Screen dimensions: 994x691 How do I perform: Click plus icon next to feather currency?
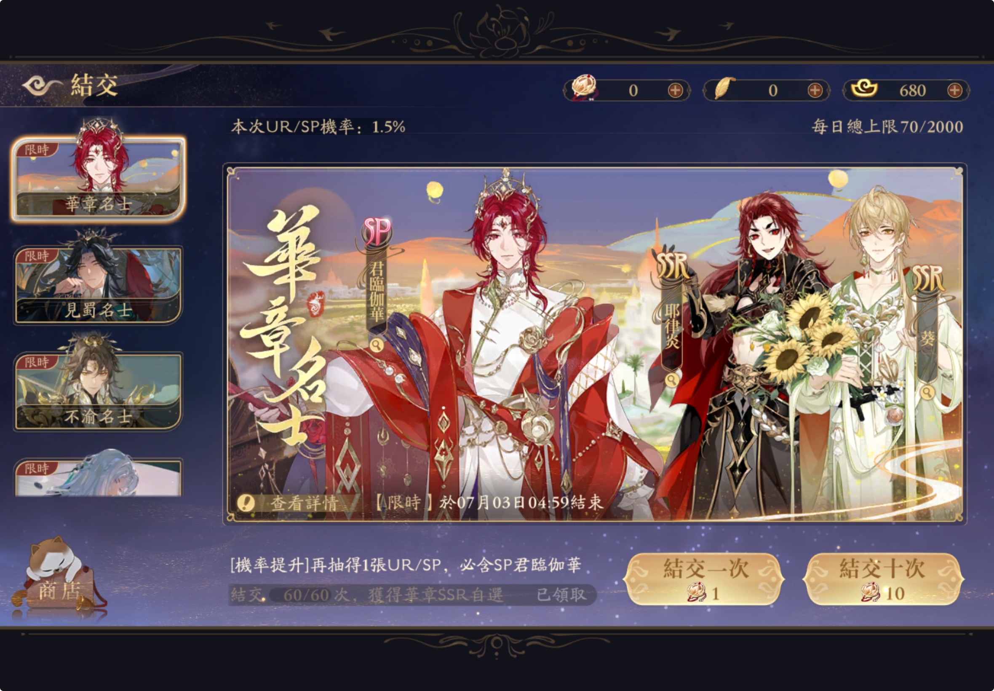(815, 91)
